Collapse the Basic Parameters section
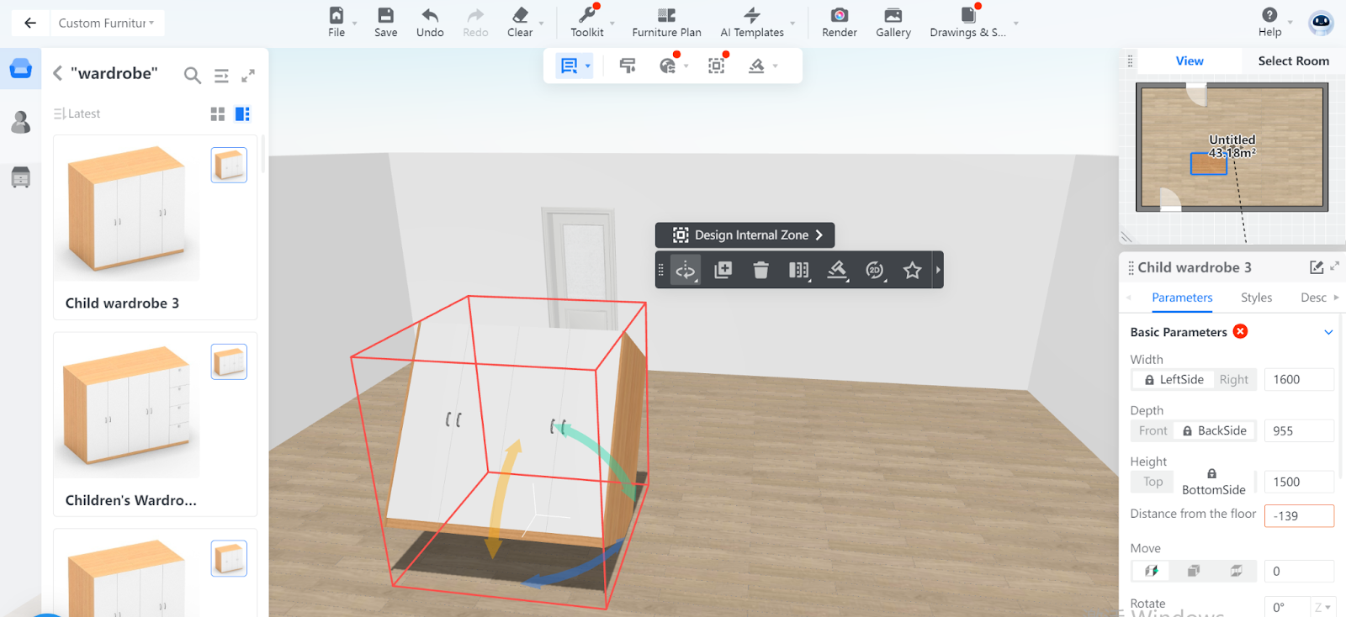1346x617 pixels. [1328, 332]
